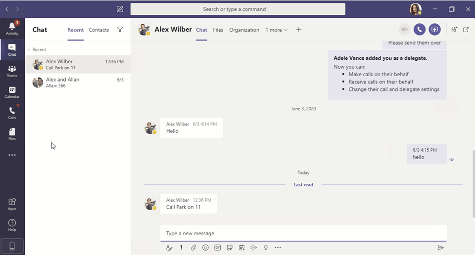Open the Activity feed

point(12,29)
